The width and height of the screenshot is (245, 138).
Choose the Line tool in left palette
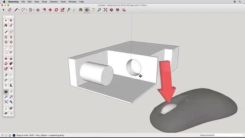[6, 32]
